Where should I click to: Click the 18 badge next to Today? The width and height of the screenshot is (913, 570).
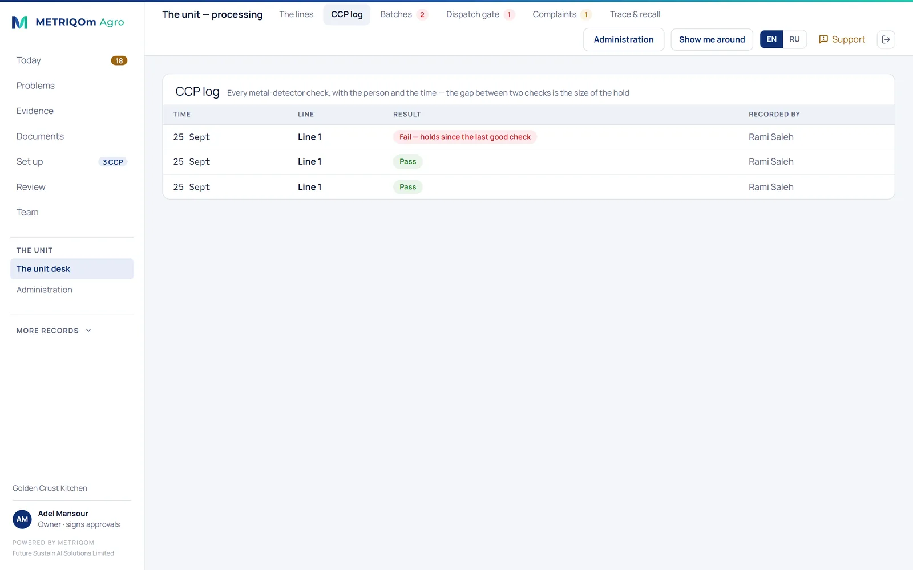pos(119,60)
